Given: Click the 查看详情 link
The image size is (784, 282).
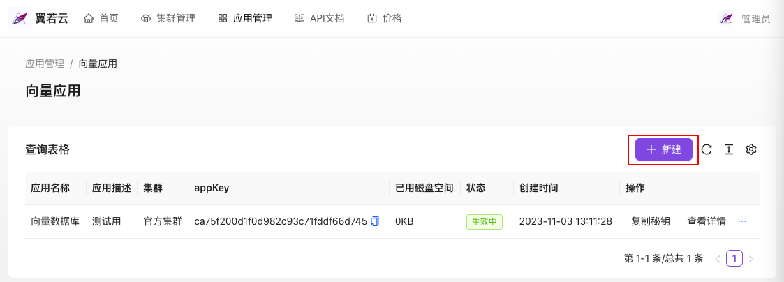Looking at the screenshot, I should 706,221.
